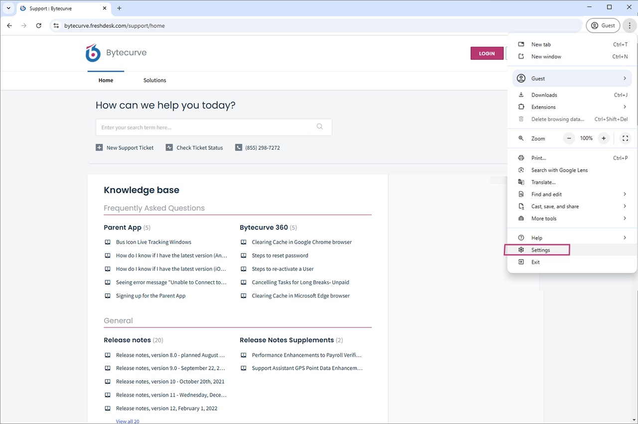Open the Release notes category heading
This screenshot has width=638, height=424.
(x=127, y=340)
